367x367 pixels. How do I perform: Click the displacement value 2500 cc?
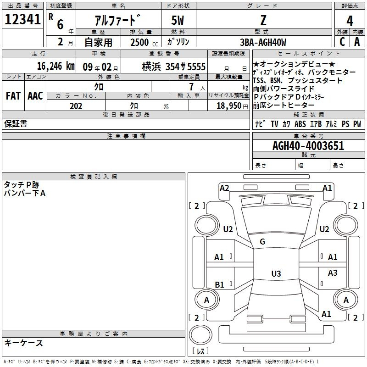(144, 42)
